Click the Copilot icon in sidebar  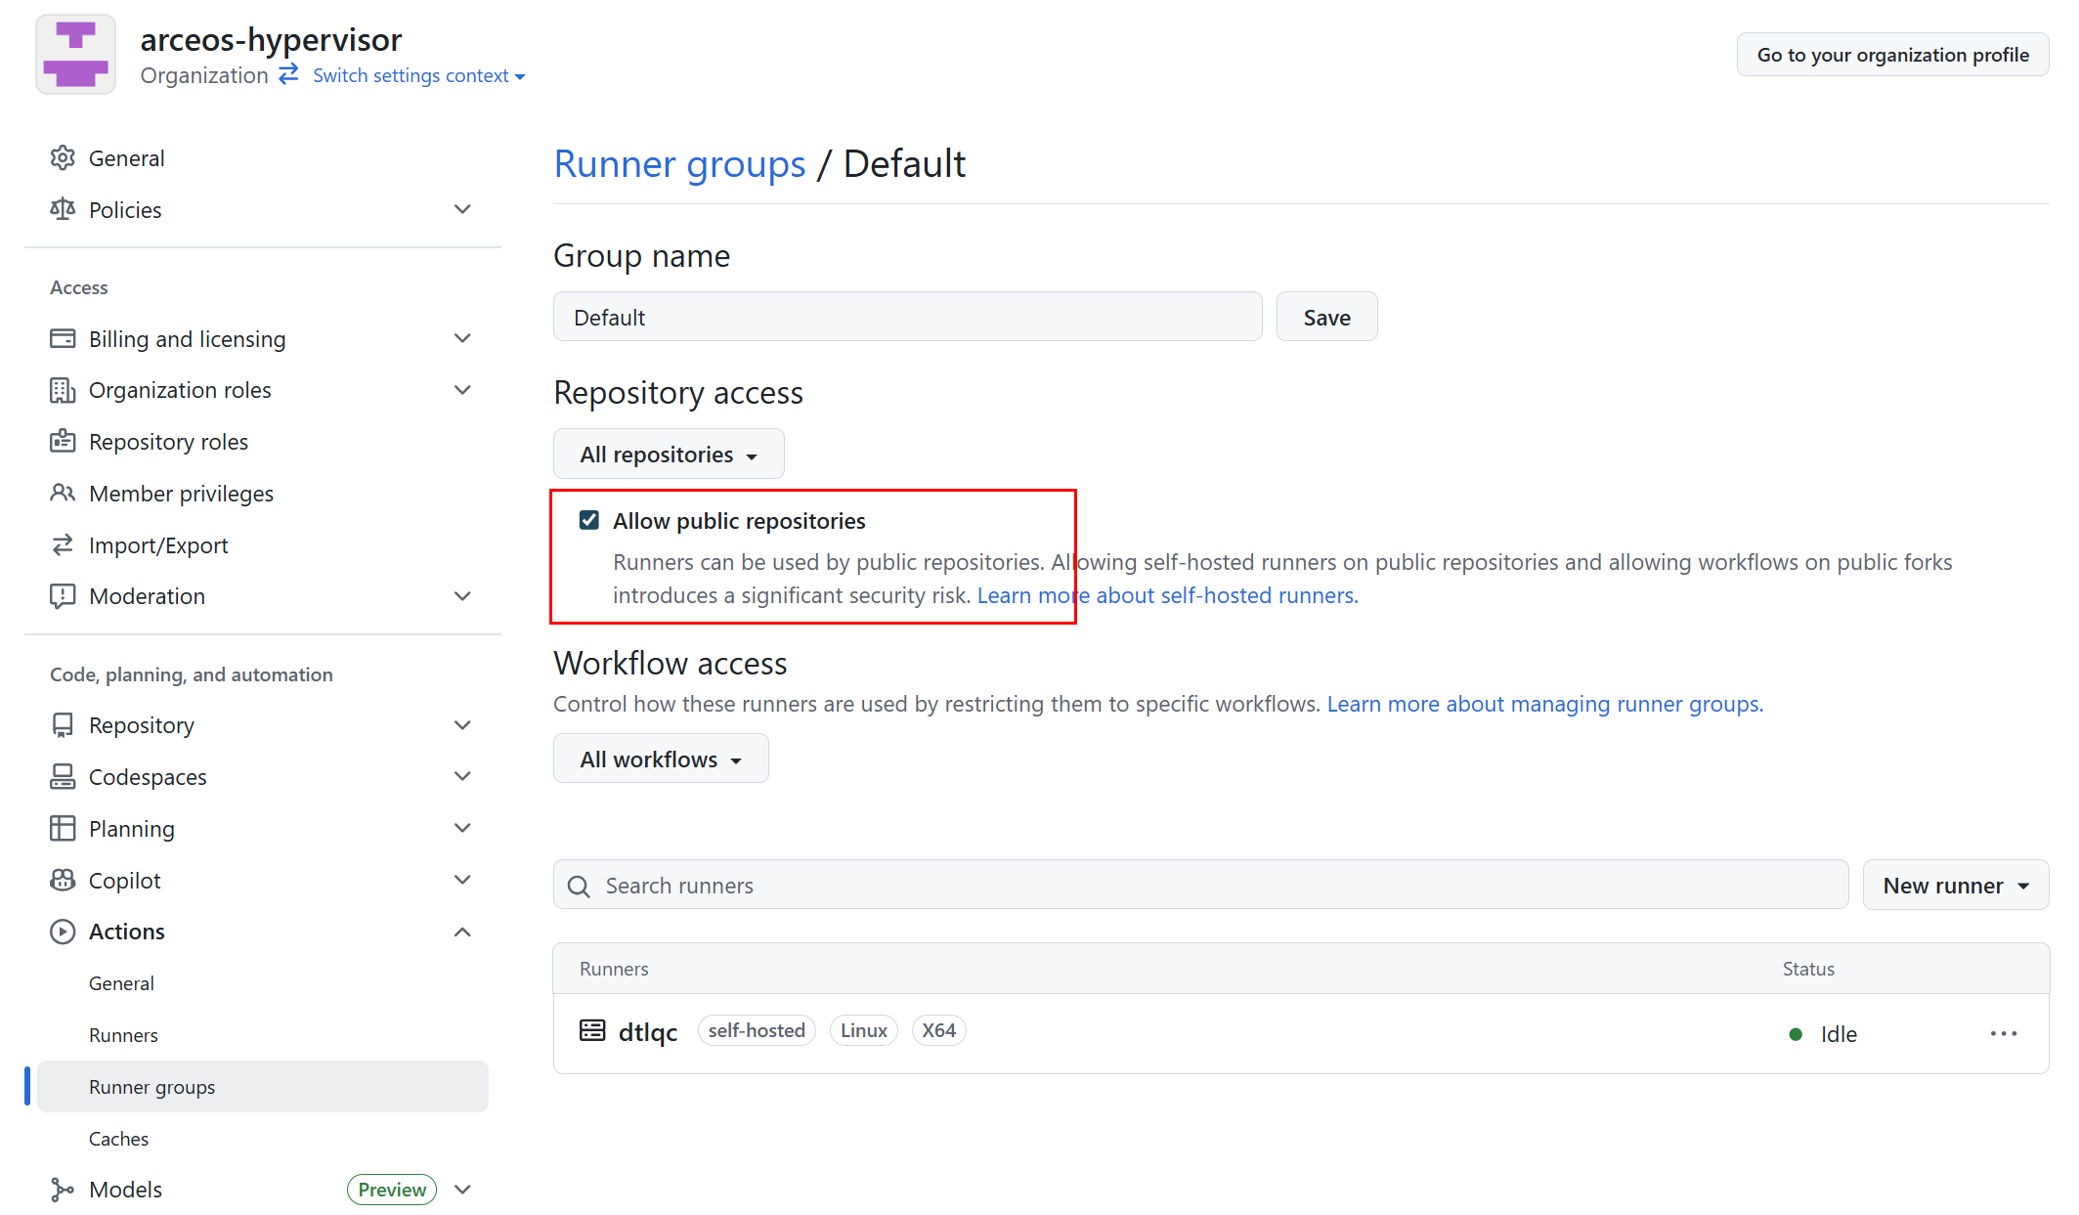[63, 880]
